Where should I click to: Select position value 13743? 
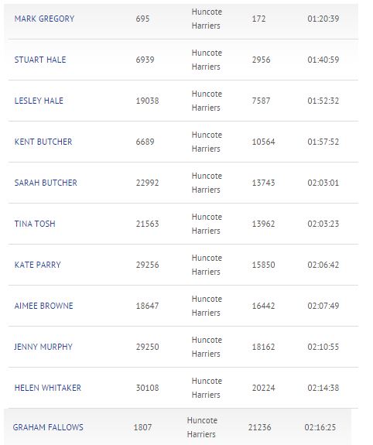[263, 183]
